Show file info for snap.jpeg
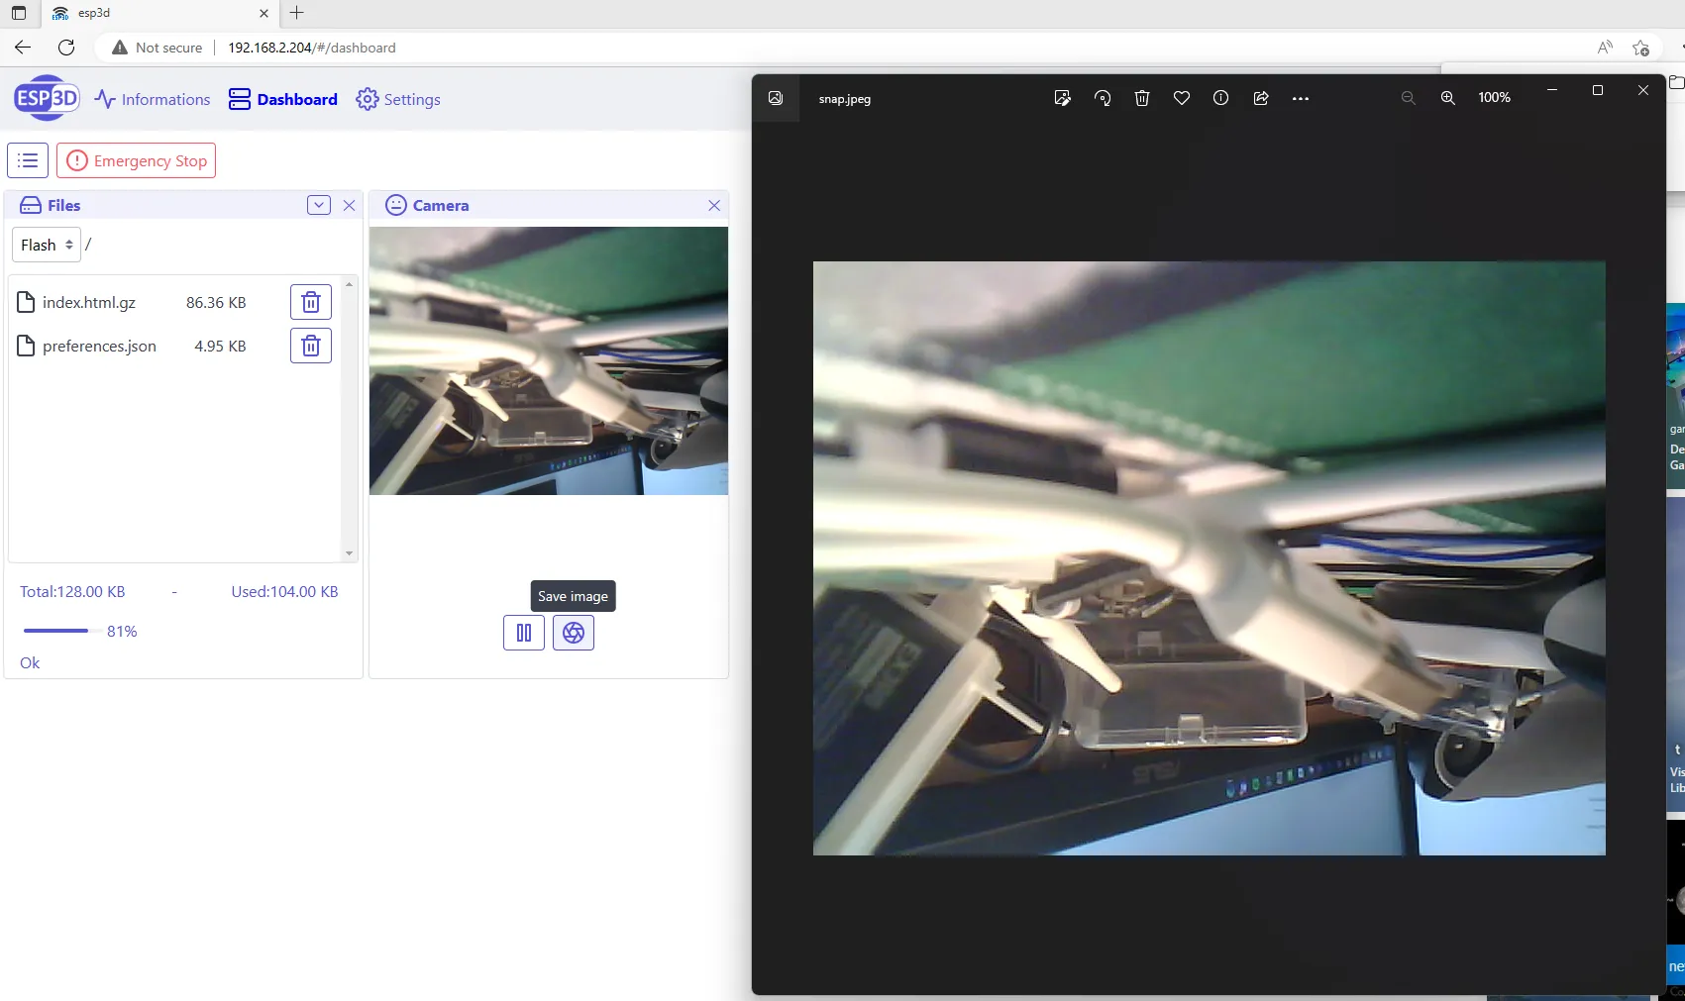The height and width of the screenshot is (1001, 1685). (x=1220, y=98)
